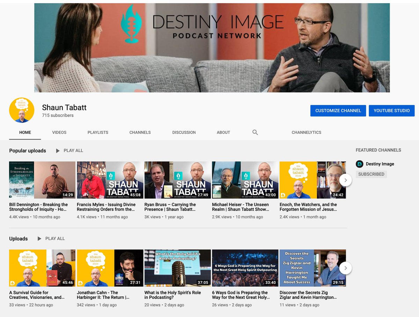The image size is (419, 317).
Task: Open the DISCUSSION tab
Action: coord(184,132)
